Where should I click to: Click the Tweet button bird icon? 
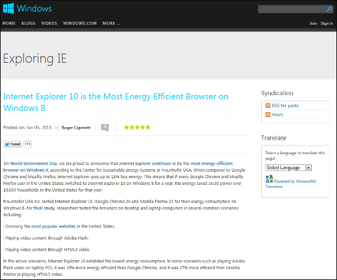point(7,144)
